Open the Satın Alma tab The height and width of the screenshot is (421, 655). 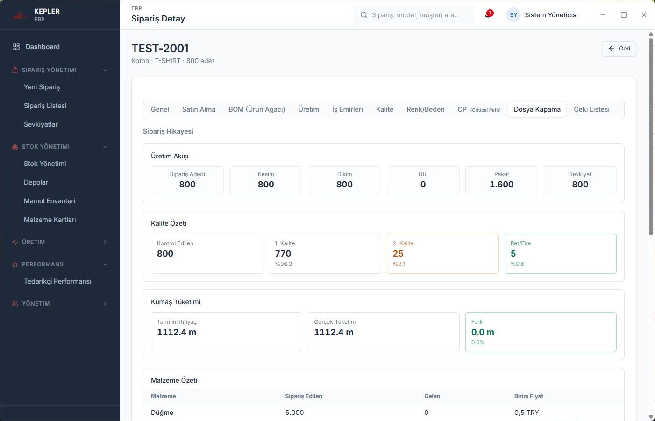[199, 109]
